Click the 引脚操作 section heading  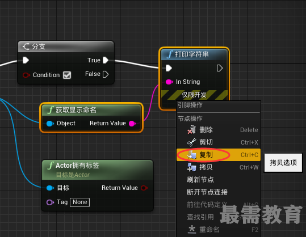(x=190, y=105)
